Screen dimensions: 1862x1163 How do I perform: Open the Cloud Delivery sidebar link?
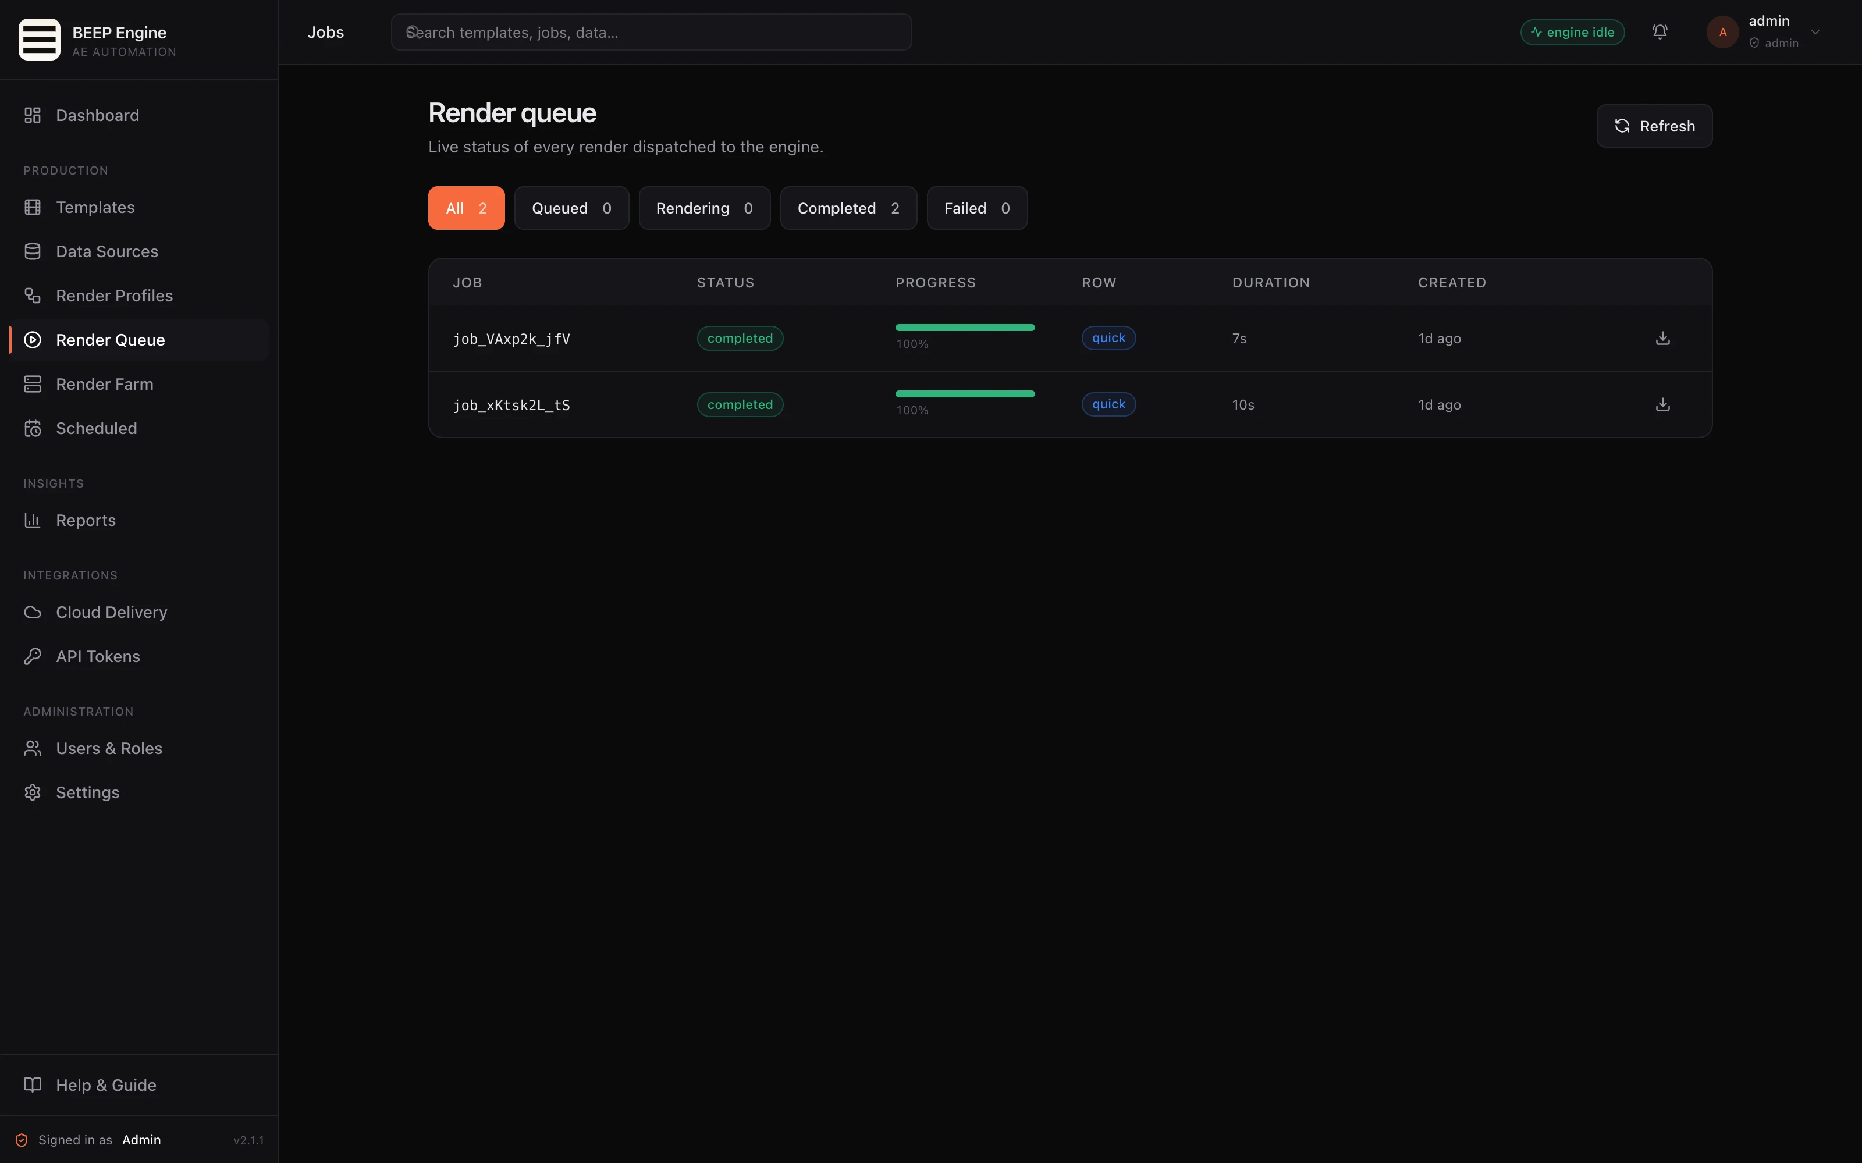(139, 612)
